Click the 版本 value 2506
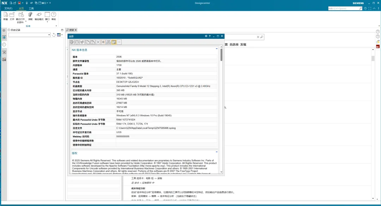This screenshot has width=381, height=206. 119,57
